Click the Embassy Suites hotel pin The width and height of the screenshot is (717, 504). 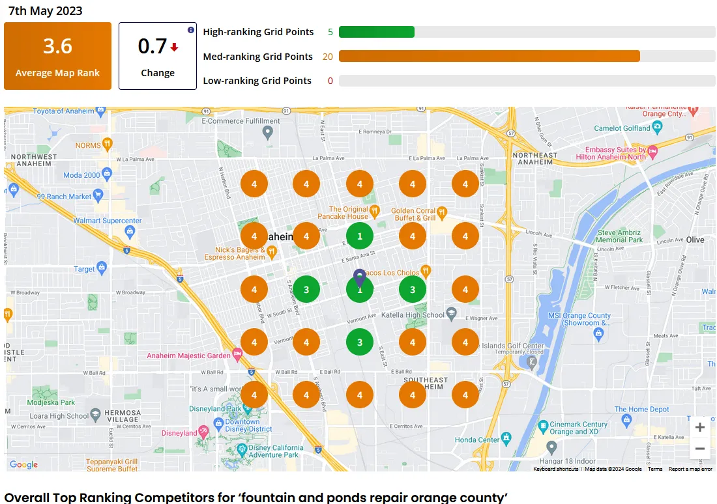click(652, 152)
